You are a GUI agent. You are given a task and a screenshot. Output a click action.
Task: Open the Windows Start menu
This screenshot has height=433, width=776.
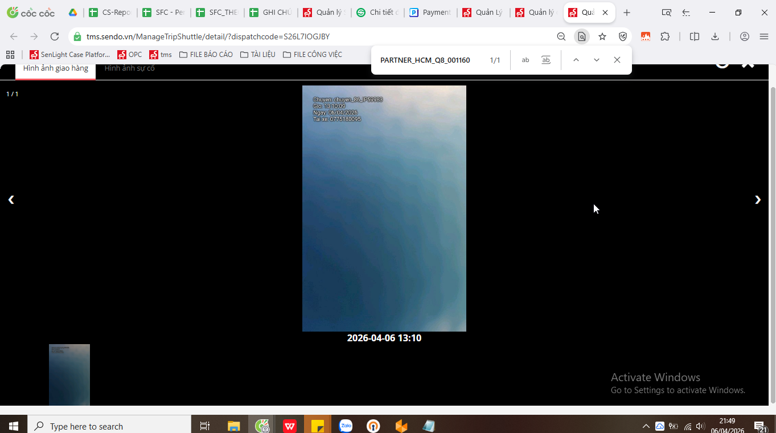pos(14,426)
